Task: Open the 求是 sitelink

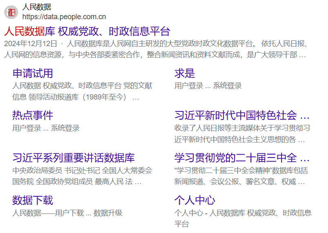Action: pyautogui.click(x=184, y=73)
